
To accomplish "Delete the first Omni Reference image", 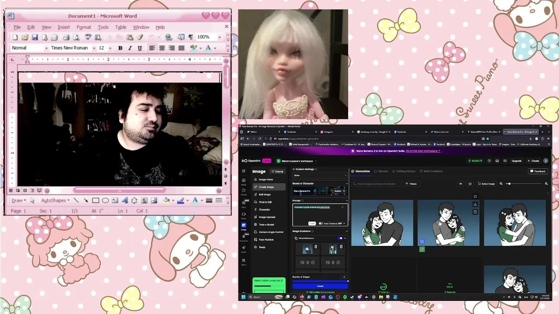I will 316,247.
